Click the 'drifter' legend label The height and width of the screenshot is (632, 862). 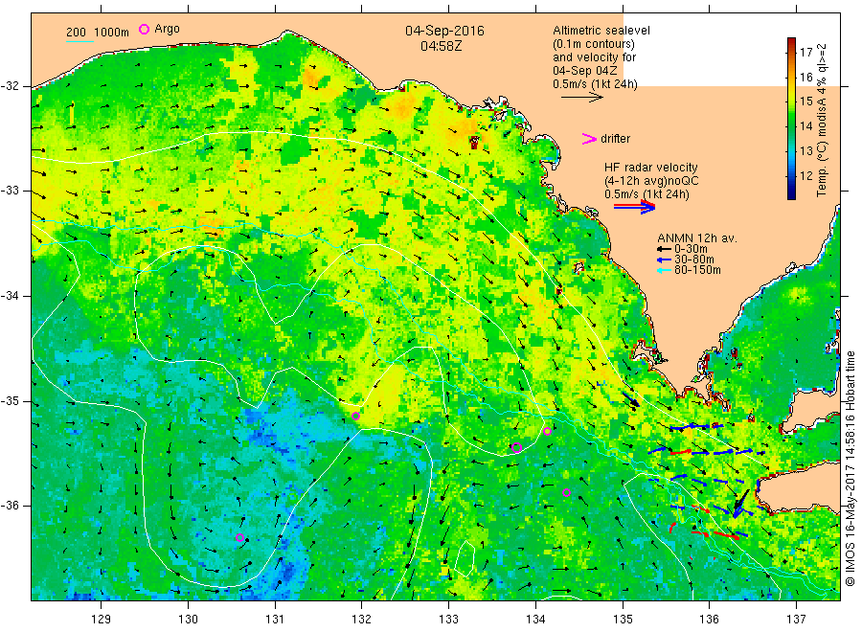coord(615,139)
